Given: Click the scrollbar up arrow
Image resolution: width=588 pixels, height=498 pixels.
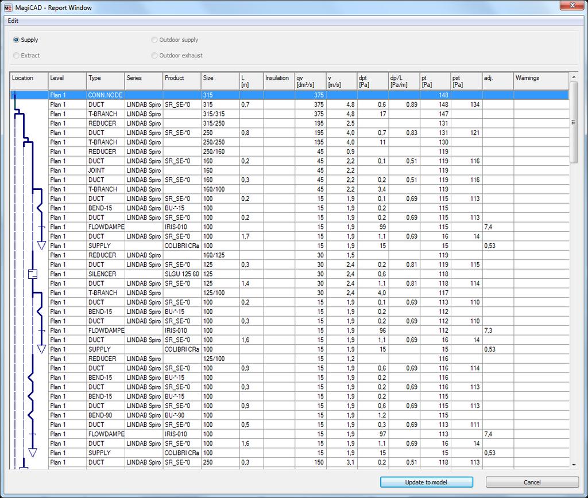Looking at the screenshot, I should [574, 77].
